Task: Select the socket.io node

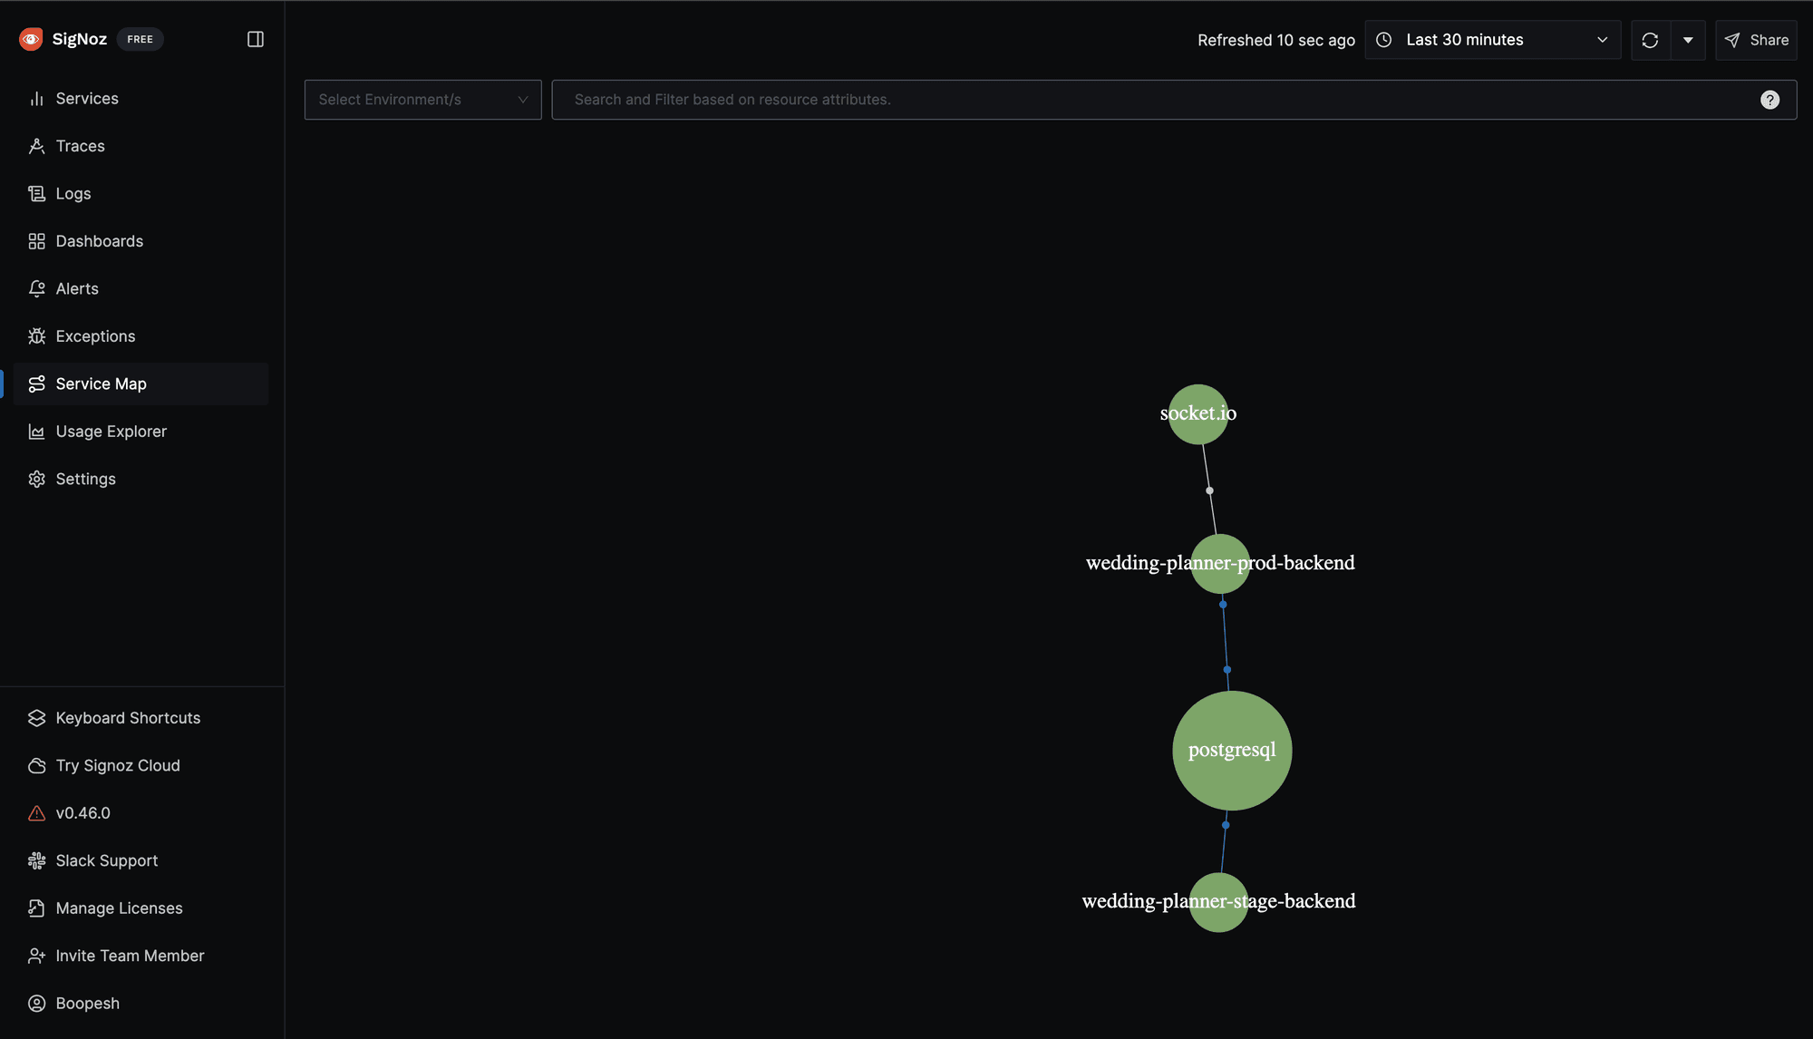Action: tap(1197, 414)
